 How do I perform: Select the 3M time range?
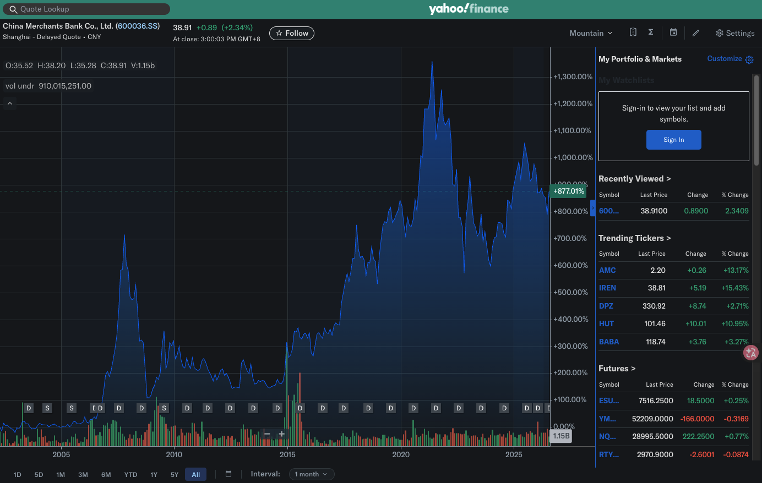83,474
